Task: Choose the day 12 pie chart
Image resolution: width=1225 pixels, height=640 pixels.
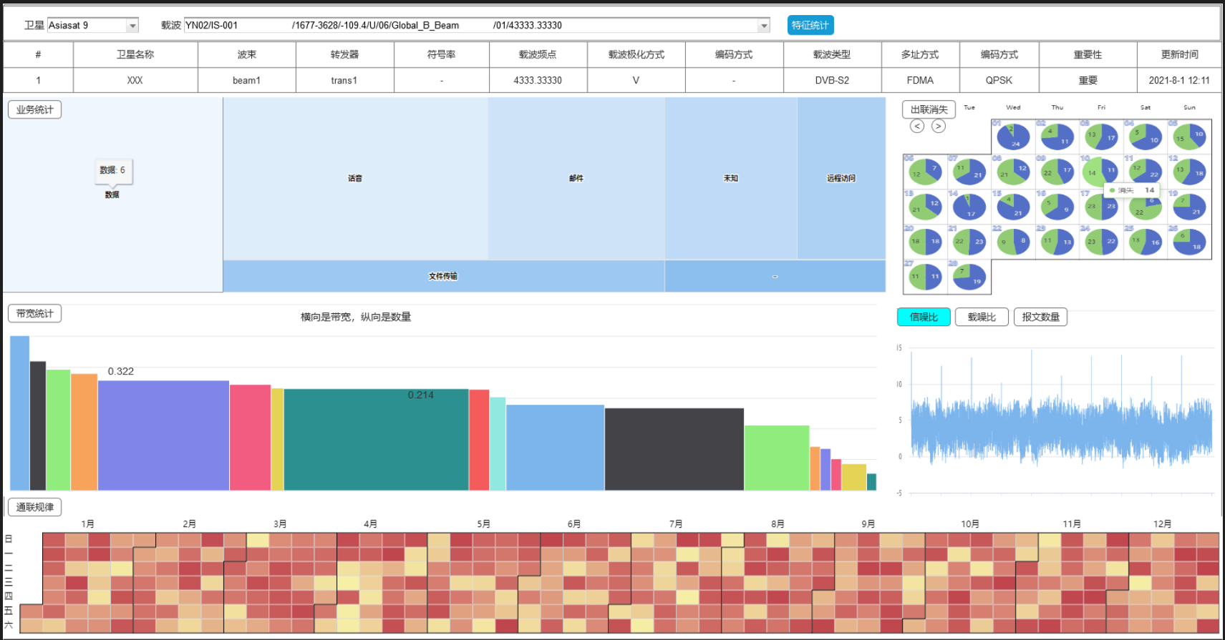Action: coord(1189,172)
